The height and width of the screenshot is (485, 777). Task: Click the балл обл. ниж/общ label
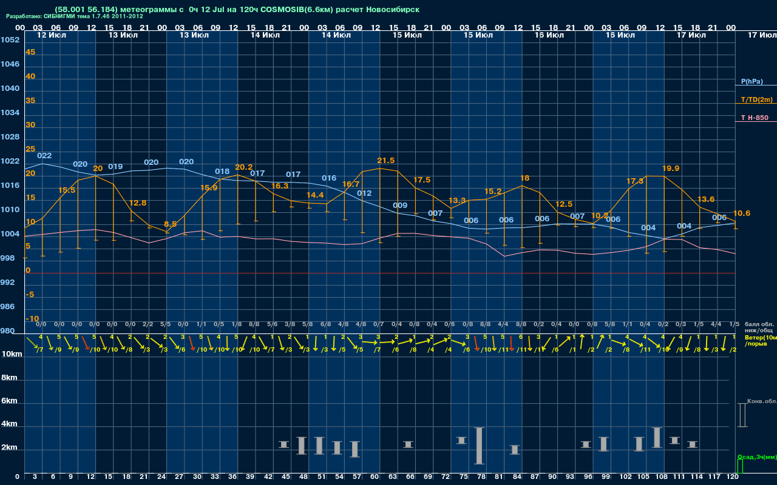pos(758,327)
